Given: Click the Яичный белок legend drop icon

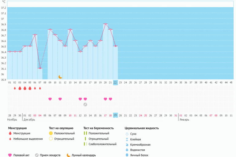Looking at the screenshot, I should [x=127, y=155].
